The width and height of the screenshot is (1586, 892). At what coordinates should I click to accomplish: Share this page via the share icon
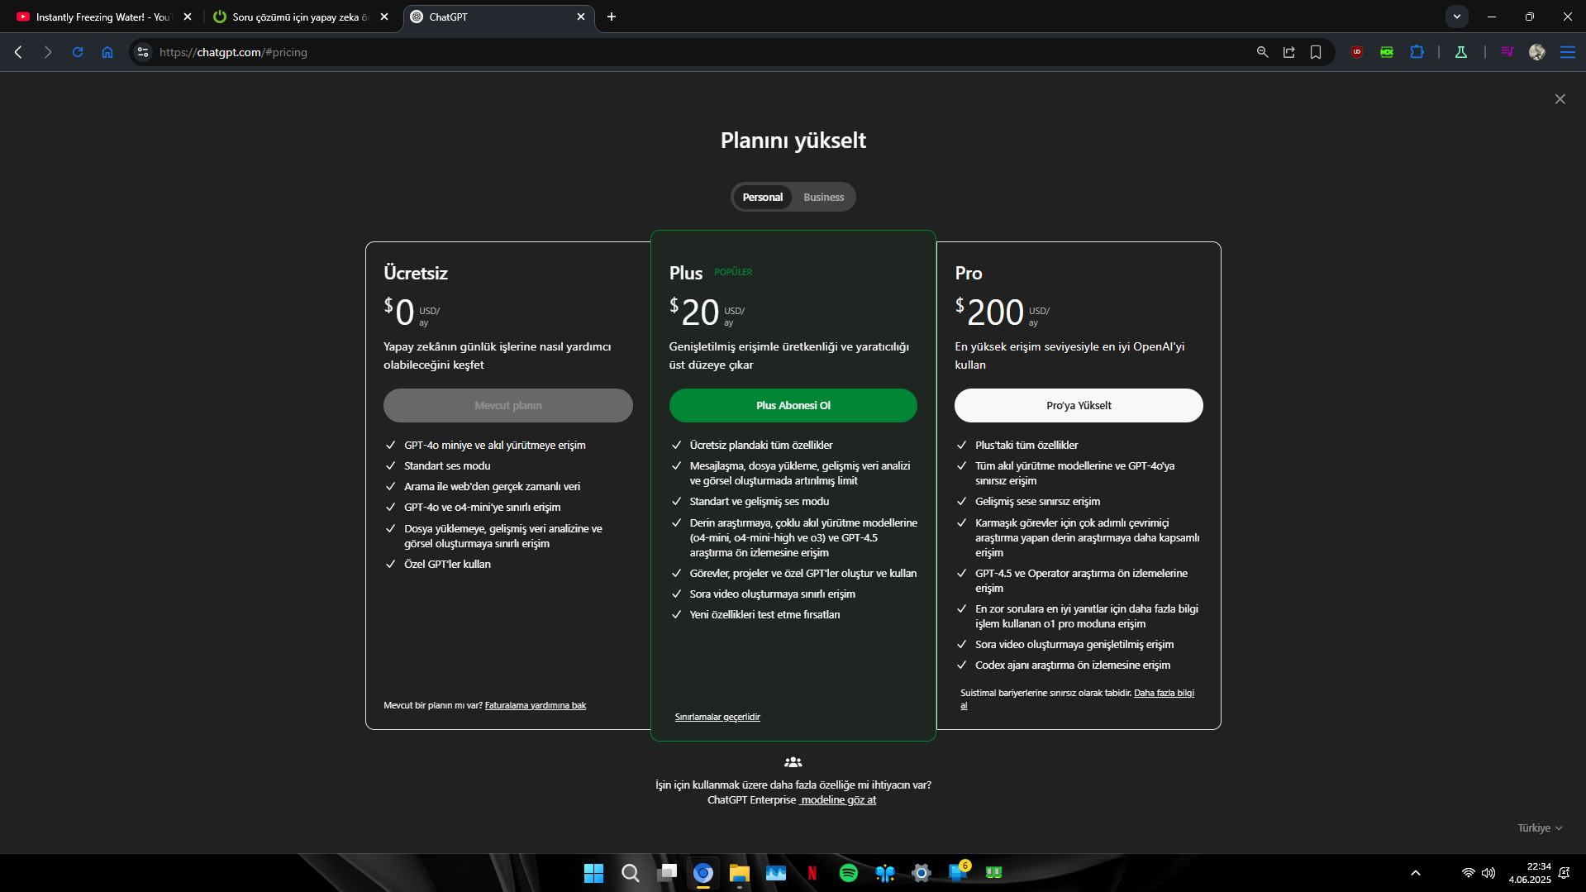click(1289, 52)
